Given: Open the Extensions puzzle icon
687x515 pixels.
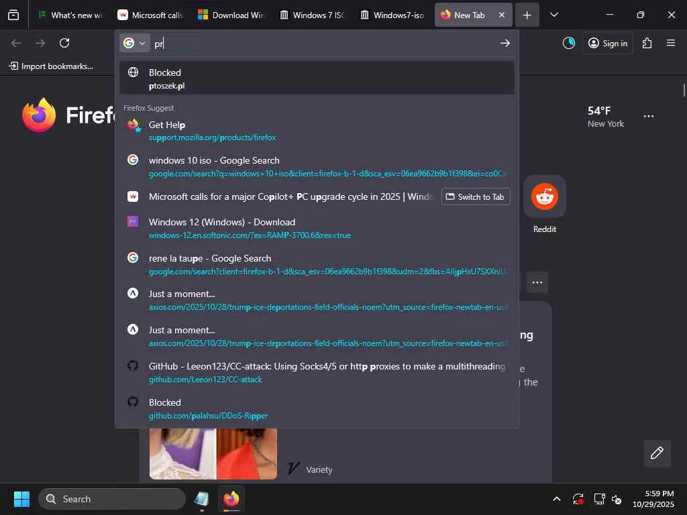Looking at the screenshot, I should click(x=647, y=43).
